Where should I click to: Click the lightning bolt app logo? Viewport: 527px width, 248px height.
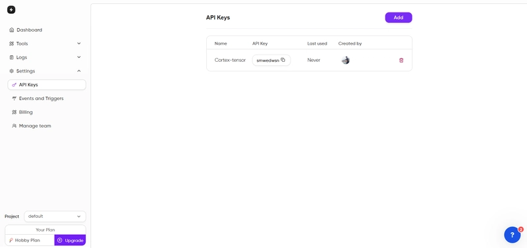click(x=11, y=10)
